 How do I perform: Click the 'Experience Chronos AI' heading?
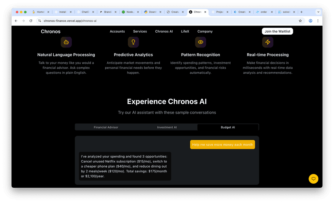click(167, 101)
